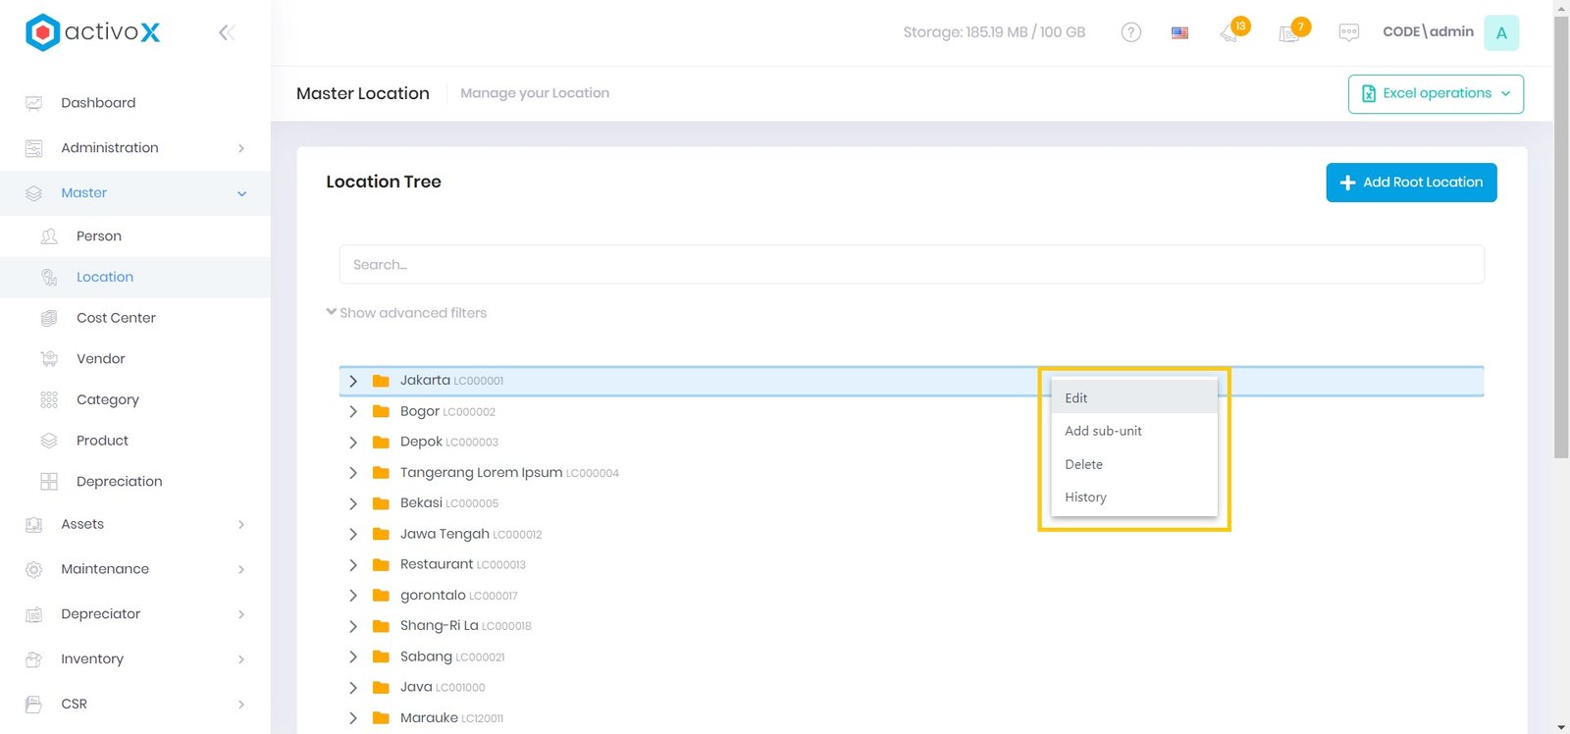Go to Cost Center in sidebar
This screenshot has width=1570, height=734.
pyautogui.click(x=116, y=318)
